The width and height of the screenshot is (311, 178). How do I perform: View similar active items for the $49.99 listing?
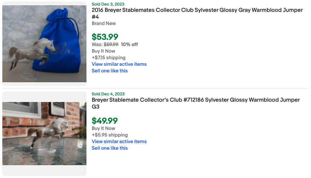pos(119,141)
